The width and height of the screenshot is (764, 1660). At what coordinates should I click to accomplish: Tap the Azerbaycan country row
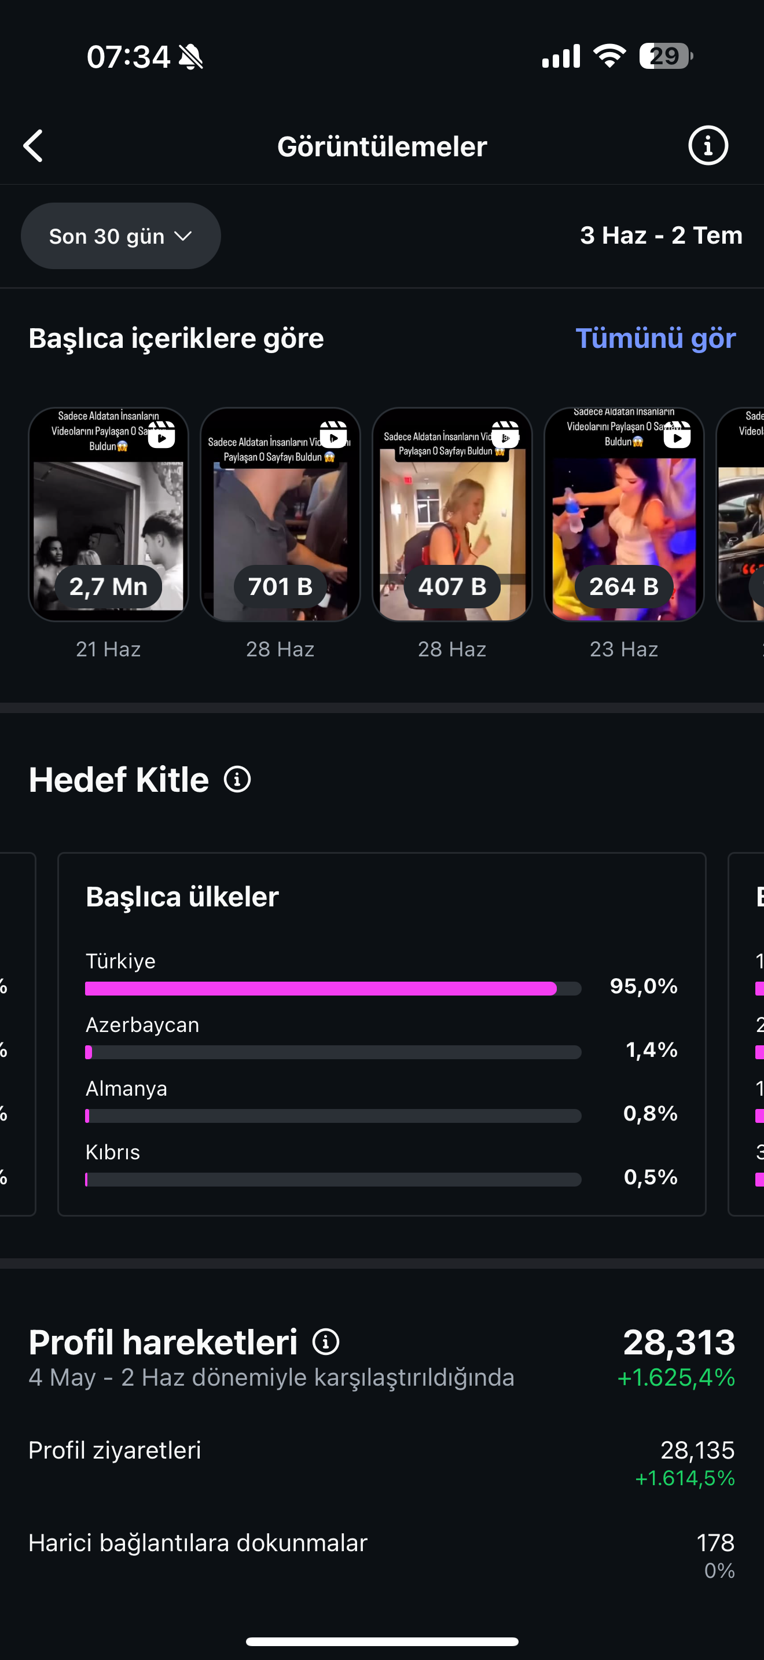[x=381, y=1037]
